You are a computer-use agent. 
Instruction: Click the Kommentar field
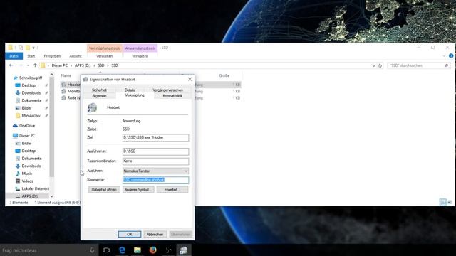(x=155, y=180)
